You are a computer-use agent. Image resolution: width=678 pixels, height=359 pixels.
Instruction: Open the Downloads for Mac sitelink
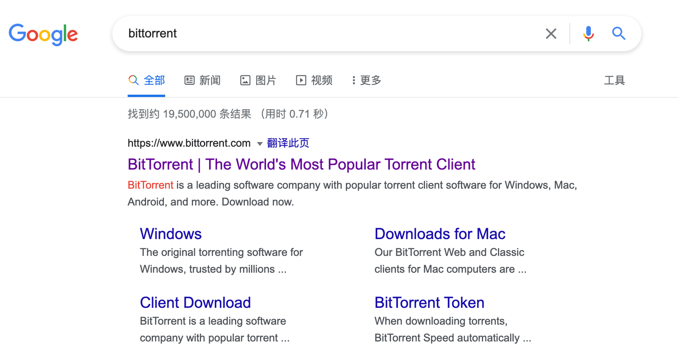click(439, 233)
